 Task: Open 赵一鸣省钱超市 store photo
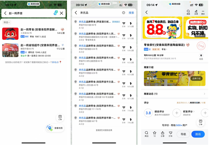10,50
